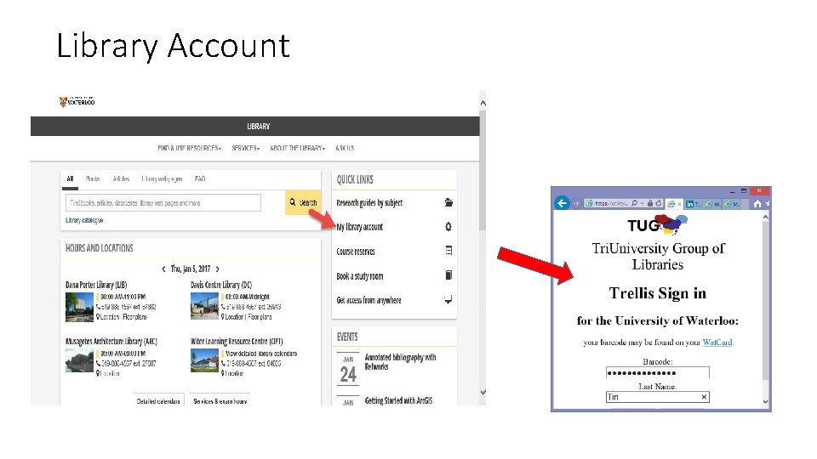Click in the library search box
This screenshot has height=459, width=817.
[x=163, y=203]
